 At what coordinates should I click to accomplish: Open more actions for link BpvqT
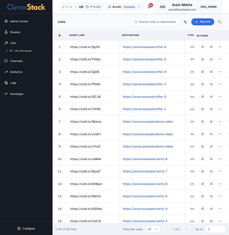[x=220, y=171]
